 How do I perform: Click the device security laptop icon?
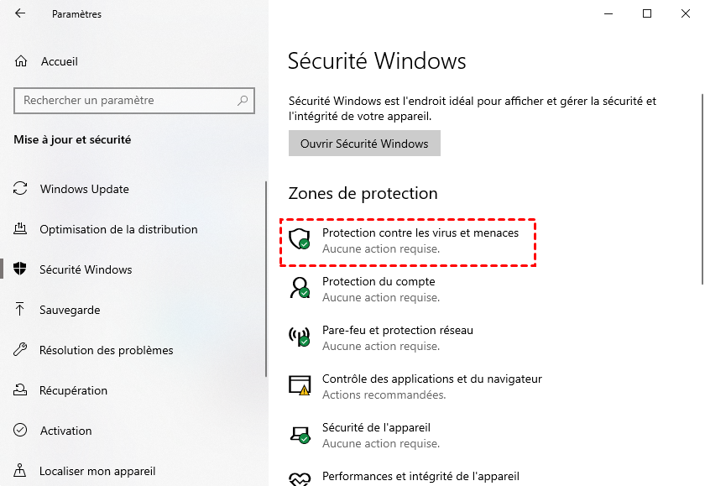tap(299, 435)
